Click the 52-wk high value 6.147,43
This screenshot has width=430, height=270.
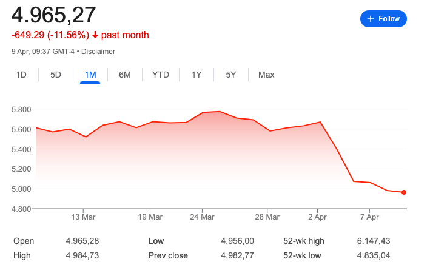pos(373,241)
